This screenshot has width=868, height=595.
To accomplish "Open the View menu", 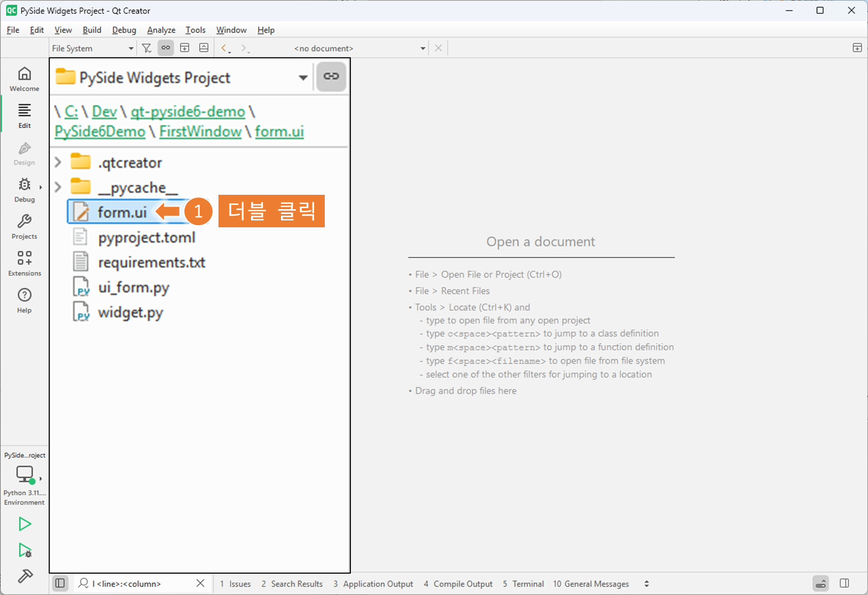I will tap(63, 30).
